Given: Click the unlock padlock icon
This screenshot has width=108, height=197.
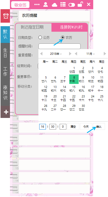Looking at the screenshot, I should tap(80, 4).
